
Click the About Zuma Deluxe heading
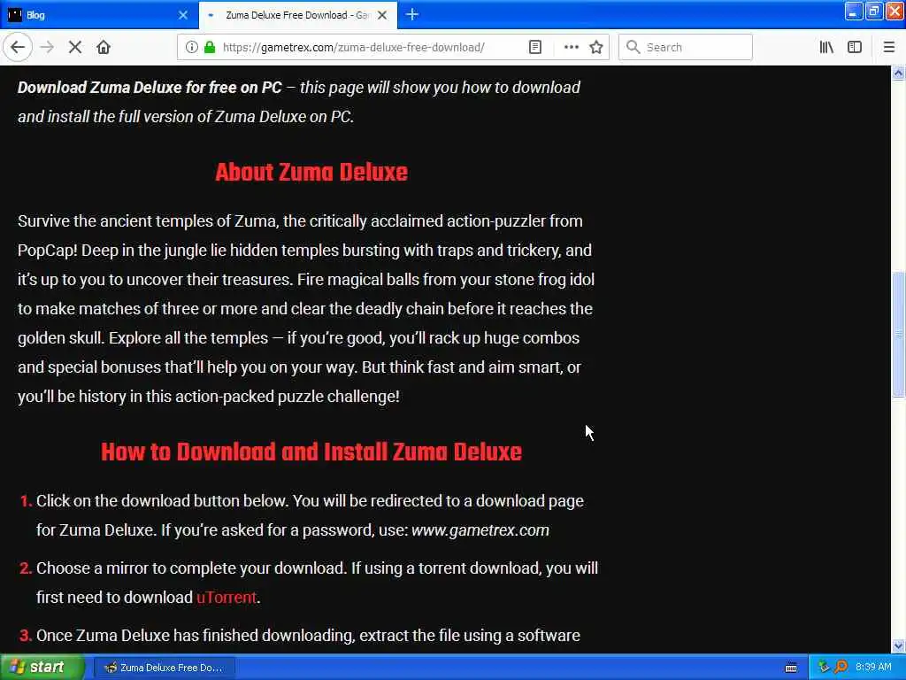click(x=311, y=173)
